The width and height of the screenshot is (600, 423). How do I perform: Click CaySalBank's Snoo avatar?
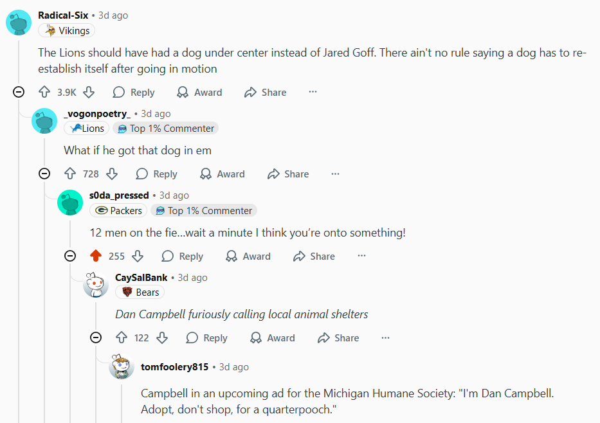click(96, 285)
